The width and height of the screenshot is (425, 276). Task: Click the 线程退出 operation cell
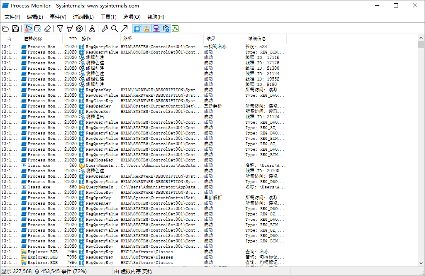(95, 117)
